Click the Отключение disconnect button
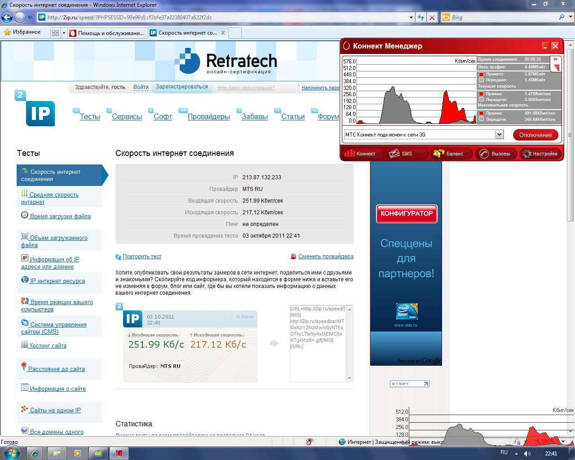 [535, 135]
